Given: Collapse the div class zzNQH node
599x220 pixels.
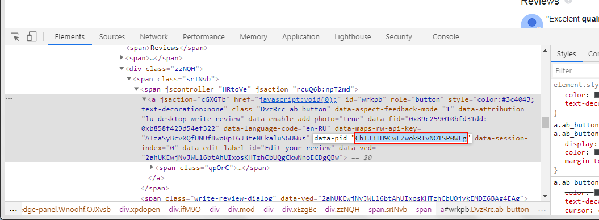Looking at the screenshot, I should 122,69.
